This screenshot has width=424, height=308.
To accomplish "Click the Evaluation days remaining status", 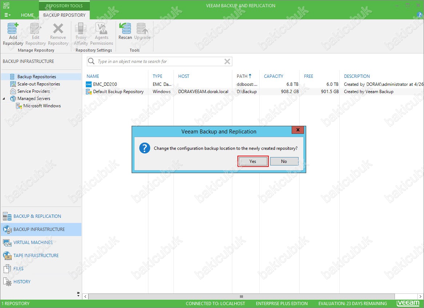I will (x=352, y=303).
